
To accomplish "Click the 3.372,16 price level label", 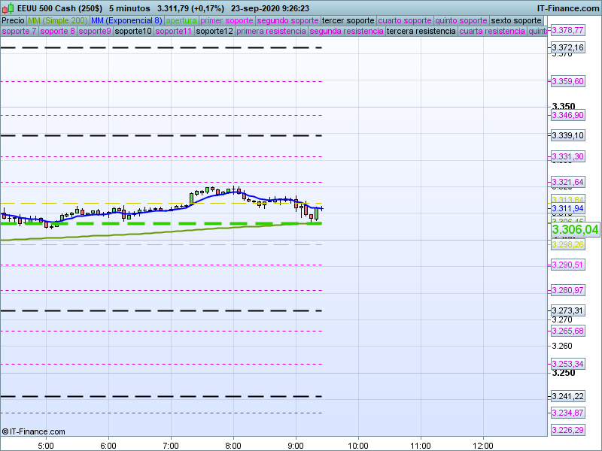I will [567, 47].
